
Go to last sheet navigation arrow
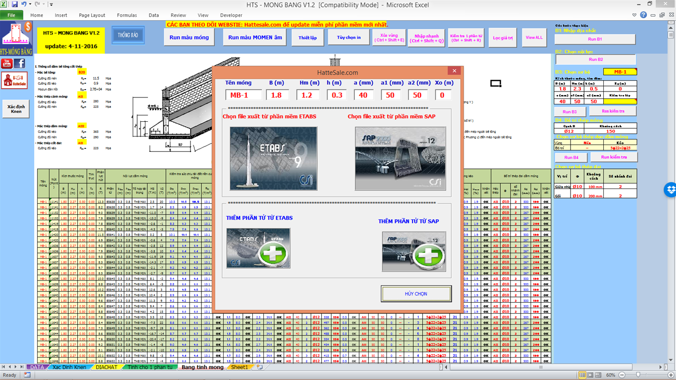coord(22,367)
